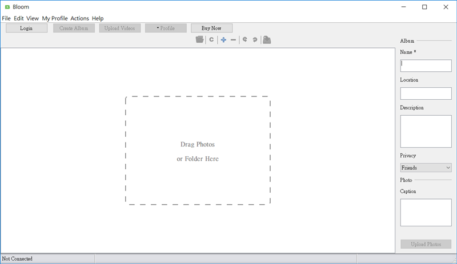Open the My Profile menu
Screen dimensions: 457x264
55,18
